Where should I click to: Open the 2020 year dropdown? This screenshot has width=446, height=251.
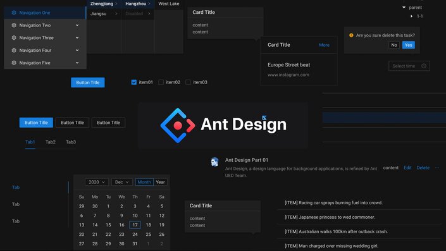(x=97, y=182)
